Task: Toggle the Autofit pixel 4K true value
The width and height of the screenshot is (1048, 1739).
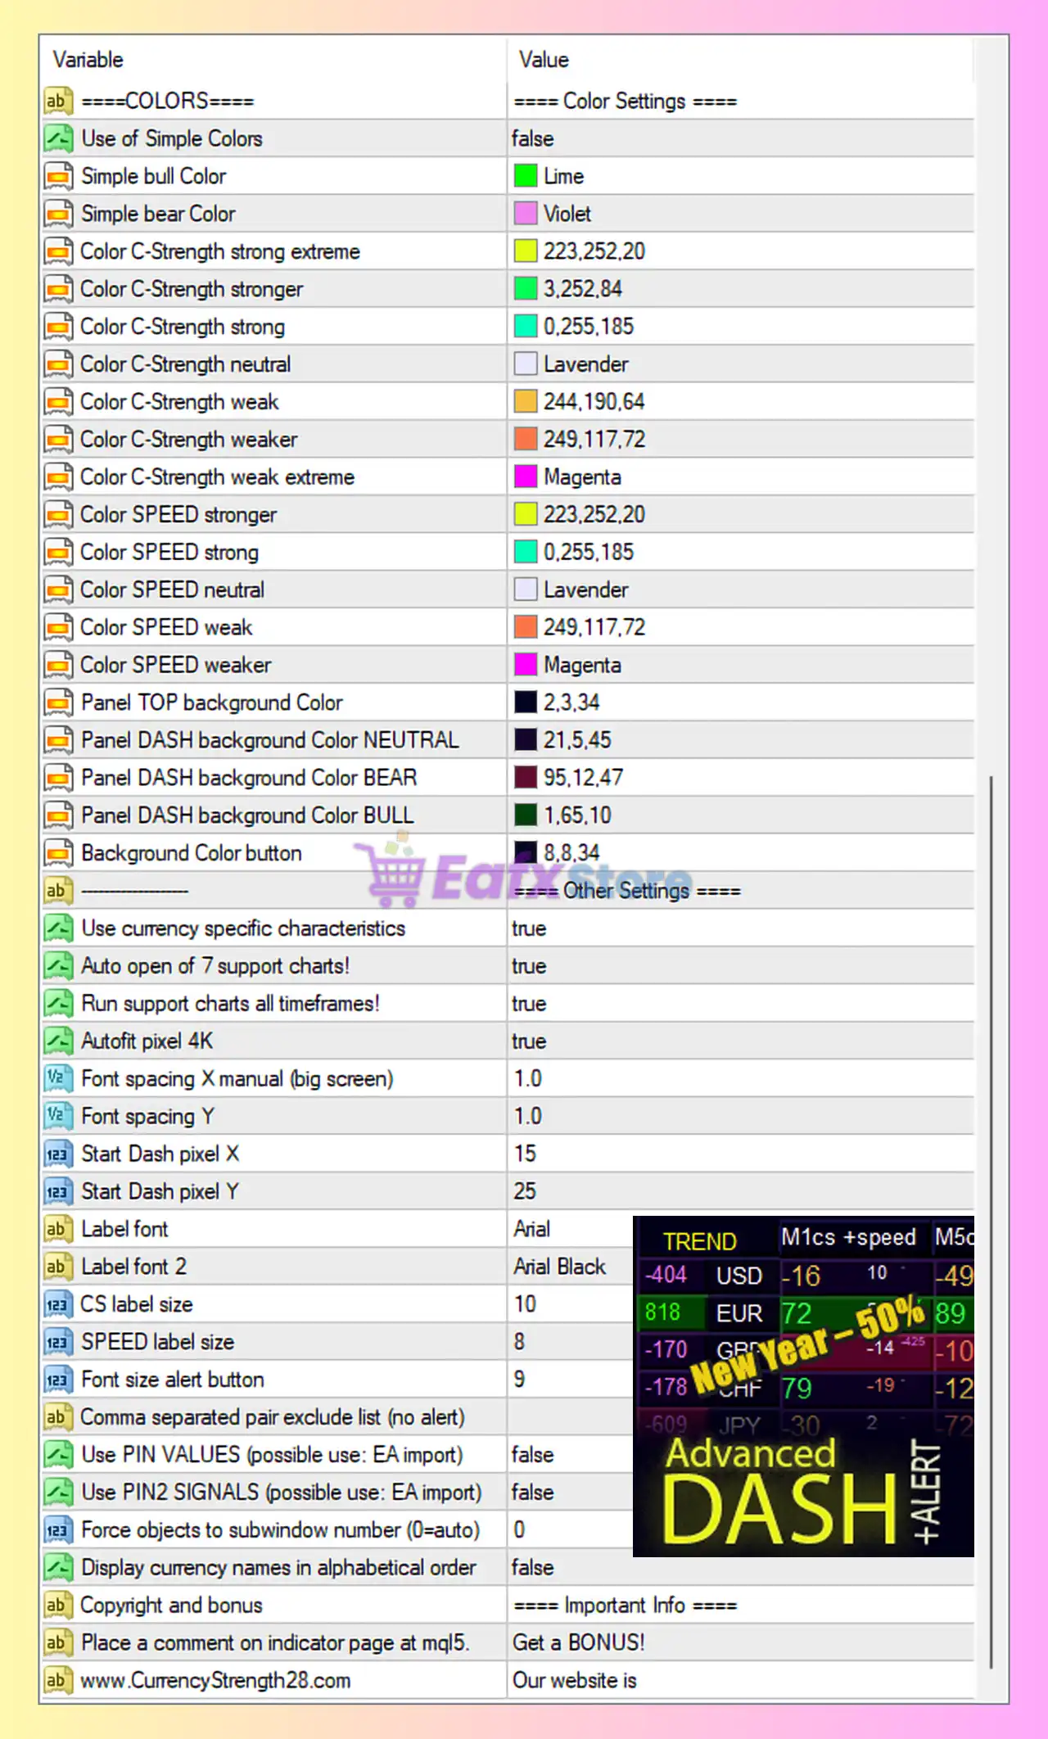Action: pos(529,1041)
